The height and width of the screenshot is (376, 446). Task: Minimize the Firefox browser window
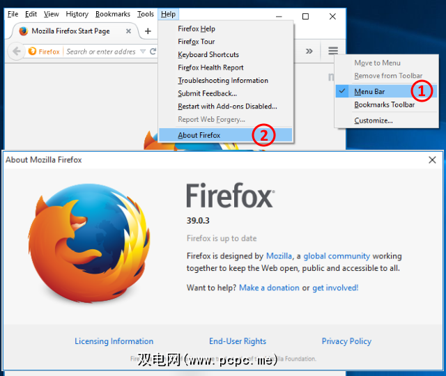click(x=279, y=17)
